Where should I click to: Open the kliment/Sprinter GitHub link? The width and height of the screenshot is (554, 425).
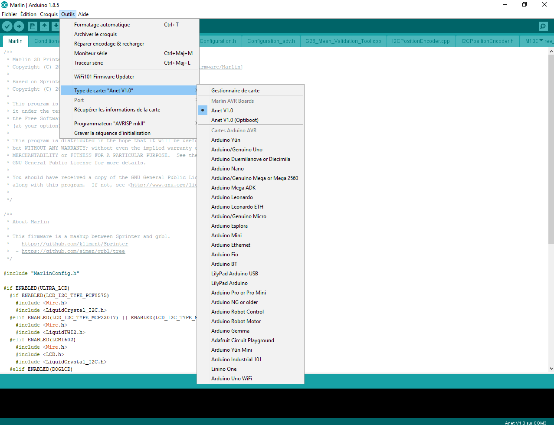[x=75, y=244]
